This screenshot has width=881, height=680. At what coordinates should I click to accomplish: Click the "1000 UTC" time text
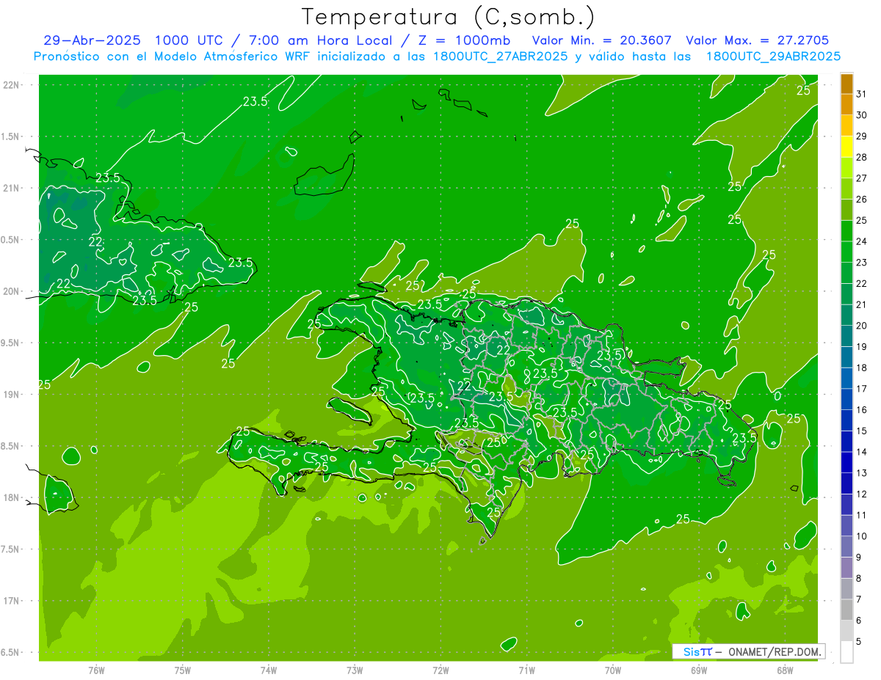[189, 40]
